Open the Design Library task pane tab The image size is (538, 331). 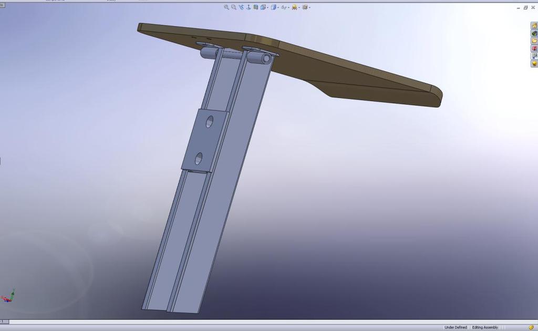tap(534, 33)
